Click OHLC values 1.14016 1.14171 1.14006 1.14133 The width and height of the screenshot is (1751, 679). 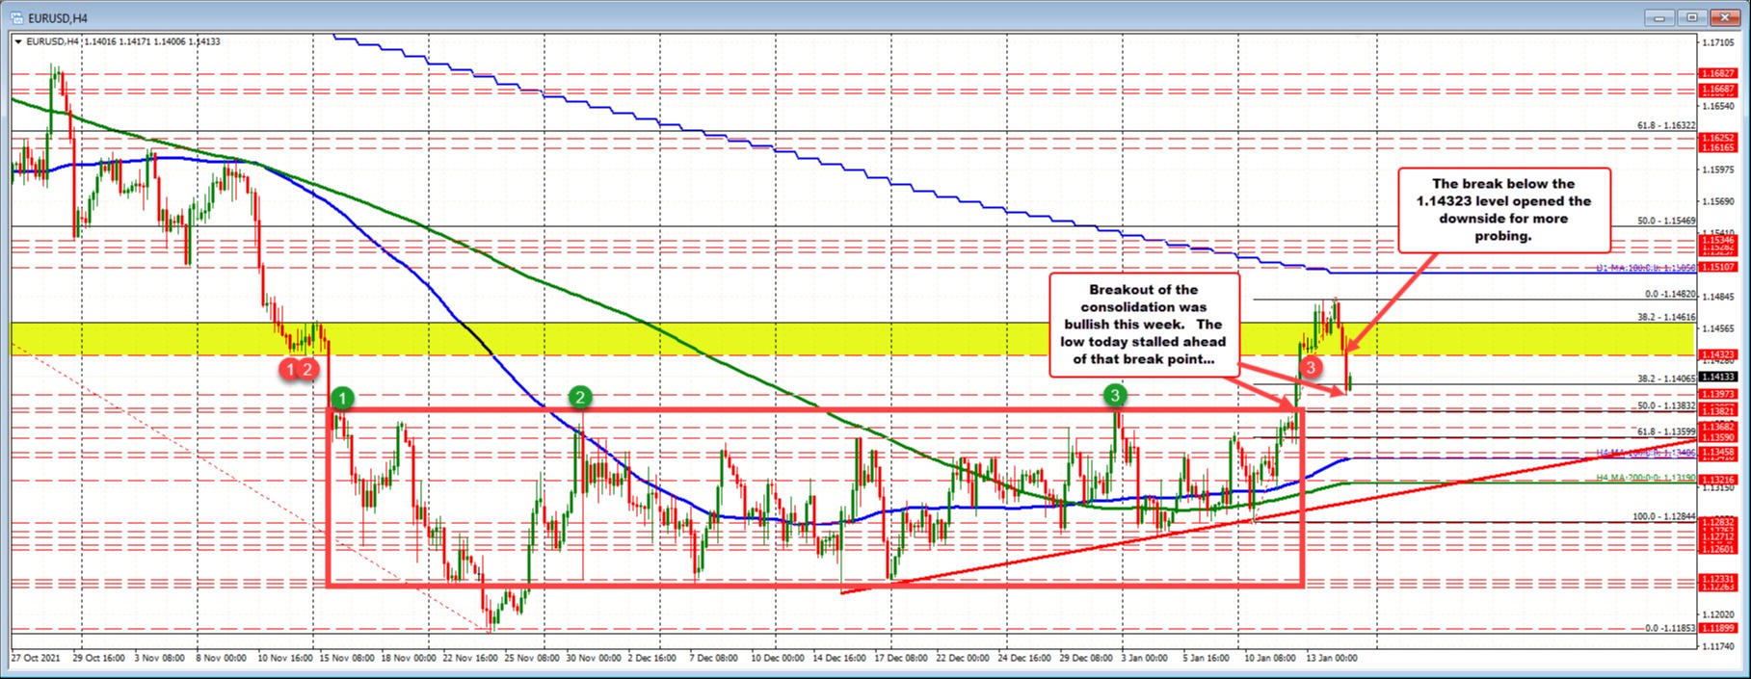154,42
